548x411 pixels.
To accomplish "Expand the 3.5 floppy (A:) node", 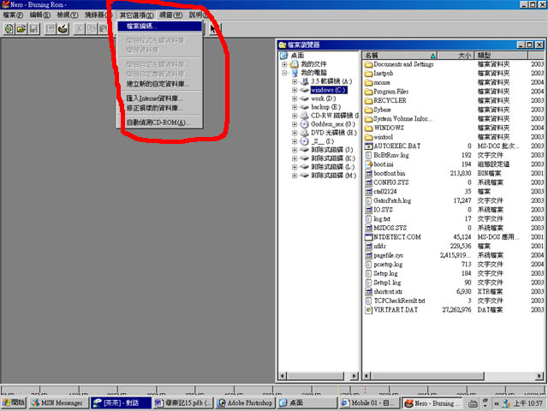I will [295, 81].
